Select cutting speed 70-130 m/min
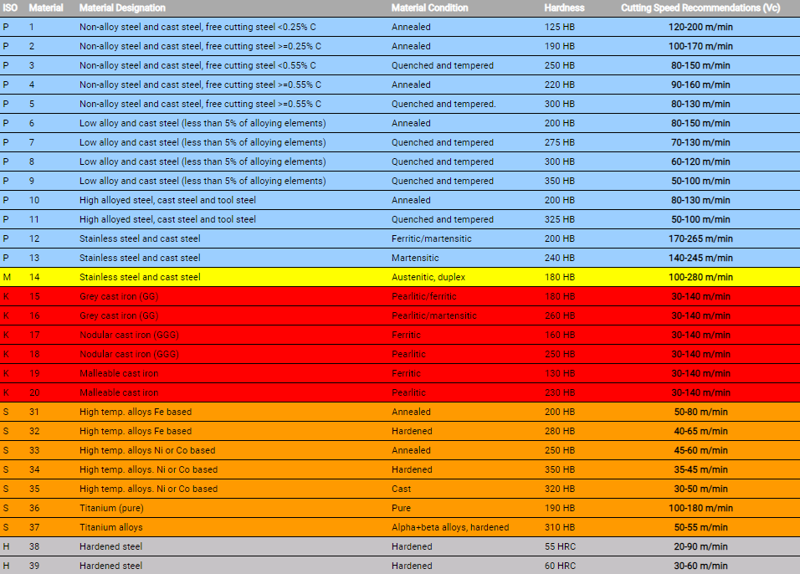This screenshot has height=574, width=800. pos(700,143)
